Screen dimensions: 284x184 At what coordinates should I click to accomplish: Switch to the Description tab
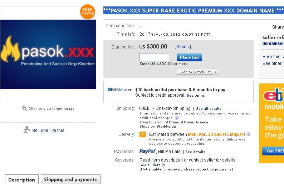(21, 180)
